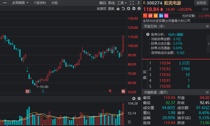
Task: Click the fullscreen expand icon
Action: pos(132,3)
